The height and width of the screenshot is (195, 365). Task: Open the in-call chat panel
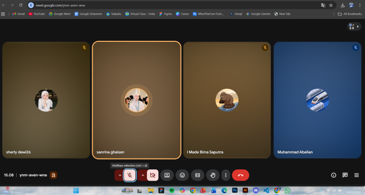345,175
